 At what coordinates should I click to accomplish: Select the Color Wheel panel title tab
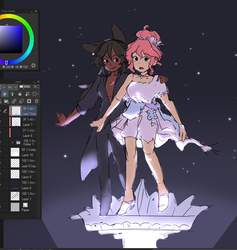[x=8, y=11]
